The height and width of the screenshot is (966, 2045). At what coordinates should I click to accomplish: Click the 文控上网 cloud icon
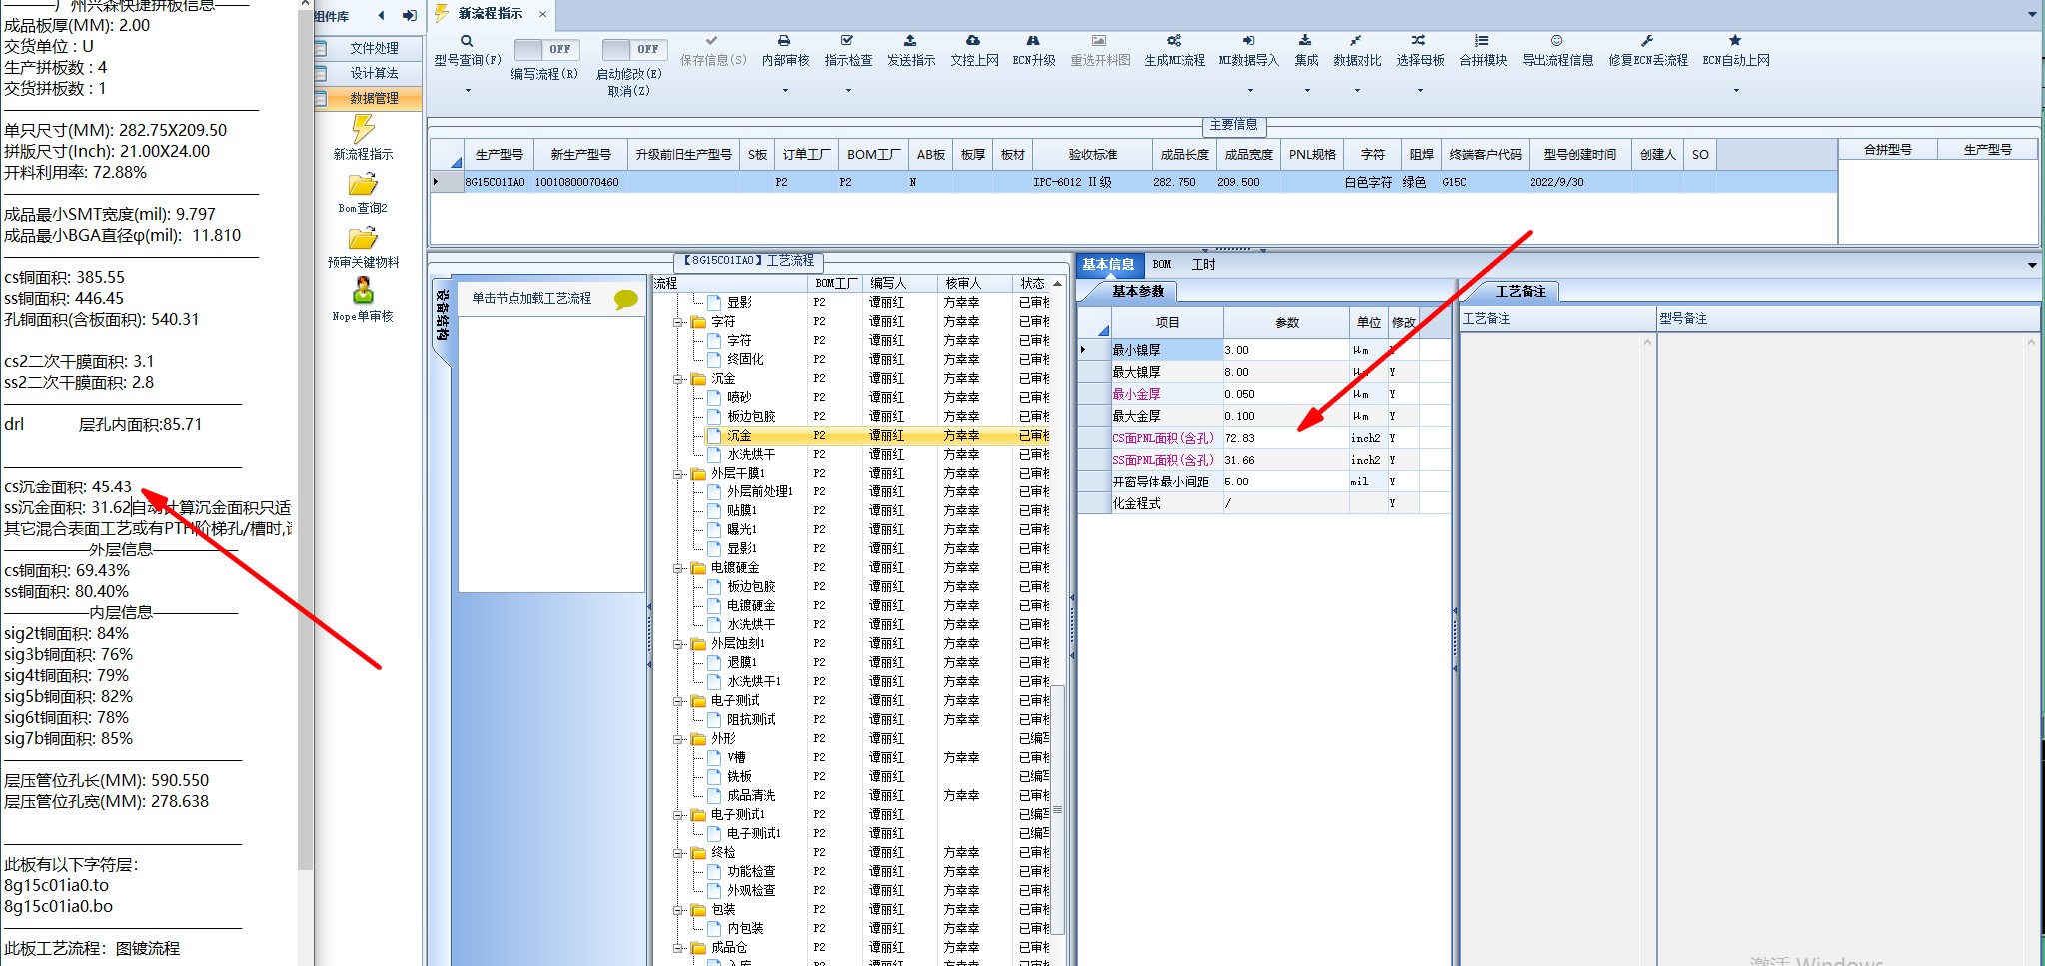pos(973,41)
